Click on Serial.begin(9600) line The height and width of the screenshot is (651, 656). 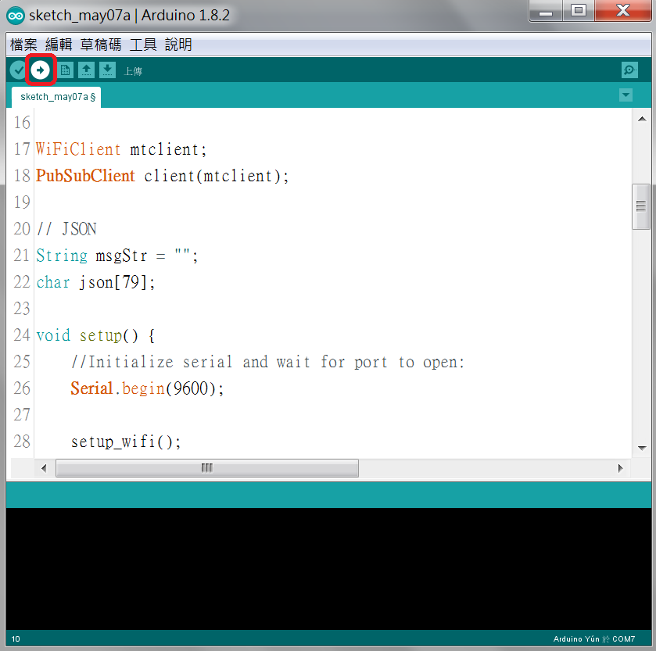point(147,388)
